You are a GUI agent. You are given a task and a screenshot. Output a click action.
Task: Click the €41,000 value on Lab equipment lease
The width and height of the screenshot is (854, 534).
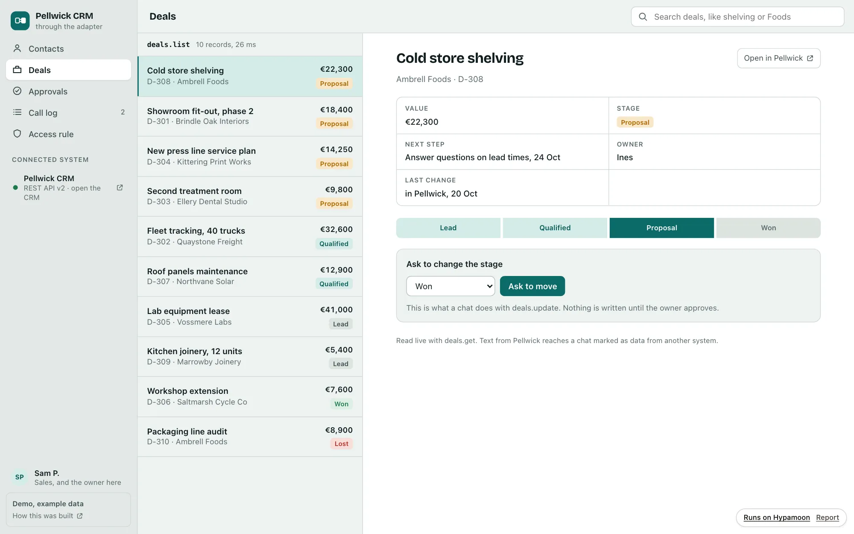click(x=336, y=310)
